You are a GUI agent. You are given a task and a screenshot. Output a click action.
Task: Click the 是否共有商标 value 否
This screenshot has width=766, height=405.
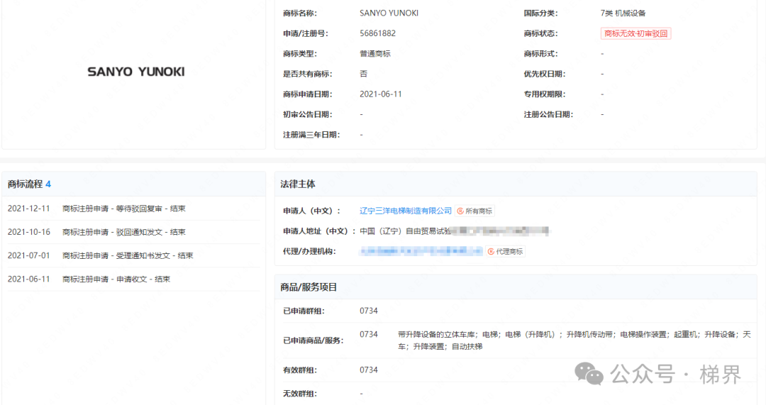363,74
